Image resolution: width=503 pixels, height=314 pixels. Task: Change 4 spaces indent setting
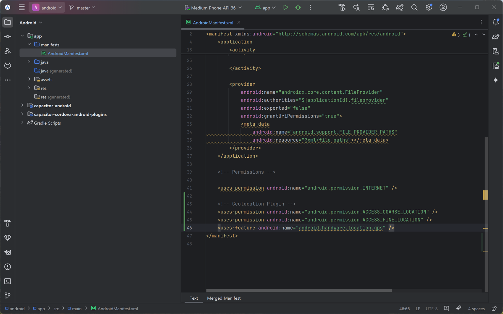pos(476,309)
